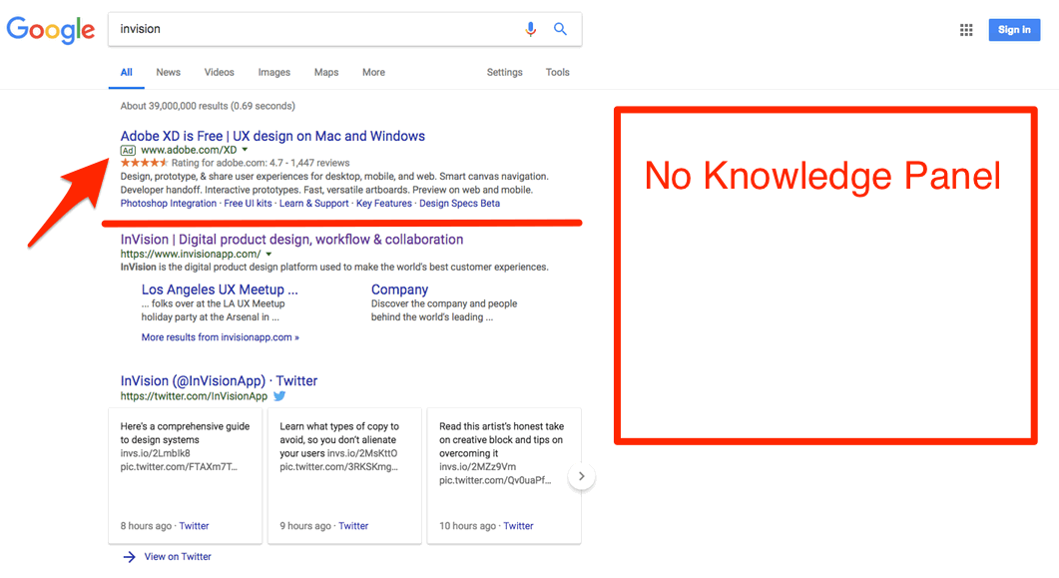Show next tweets with carousel arrow
This screenshot has height=578, width=1059.
[582, 477]
